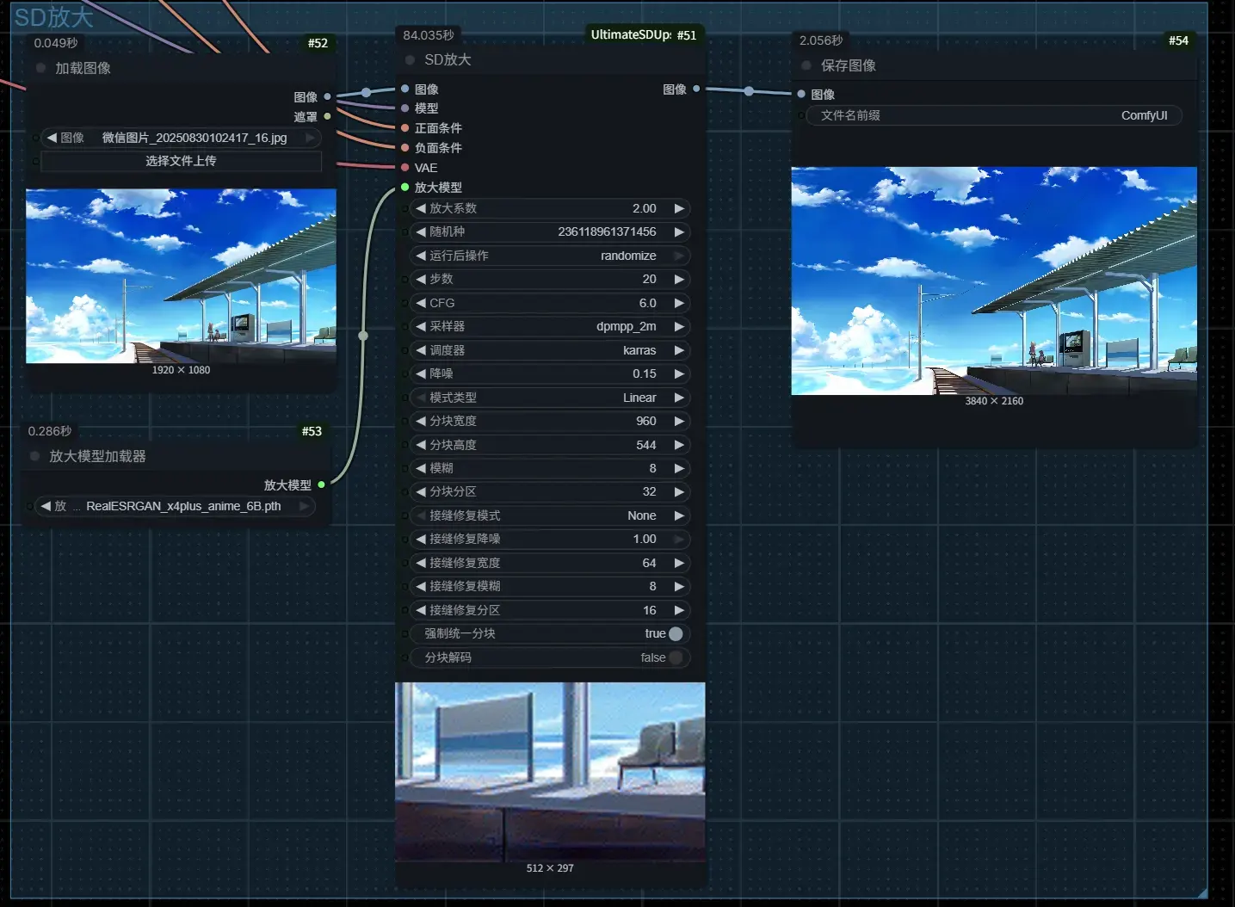This screenshot has width=1235, height=907.
Task: Open the 运行后操作 randomize dropdown
Action: click(x=550, y=256)
